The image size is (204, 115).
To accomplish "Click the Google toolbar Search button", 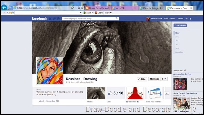I will point(87,13).
